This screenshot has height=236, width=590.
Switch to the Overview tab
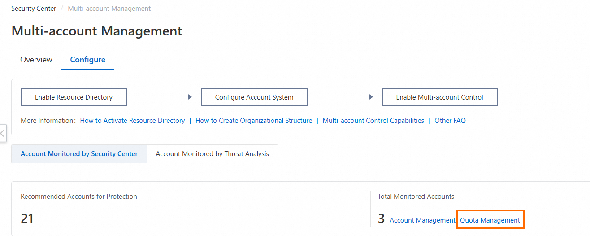[x=36, y=60]
